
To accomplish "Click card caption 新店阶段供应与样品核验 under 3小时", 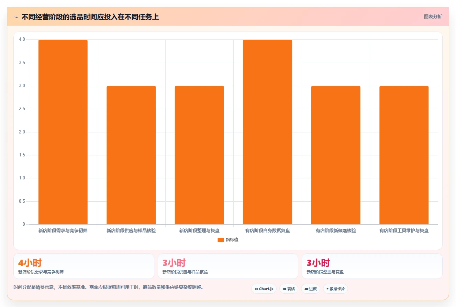I will (185, 272).
